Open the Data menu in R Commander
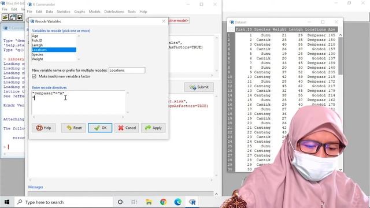The image size is (370, 208). [49, 12]
